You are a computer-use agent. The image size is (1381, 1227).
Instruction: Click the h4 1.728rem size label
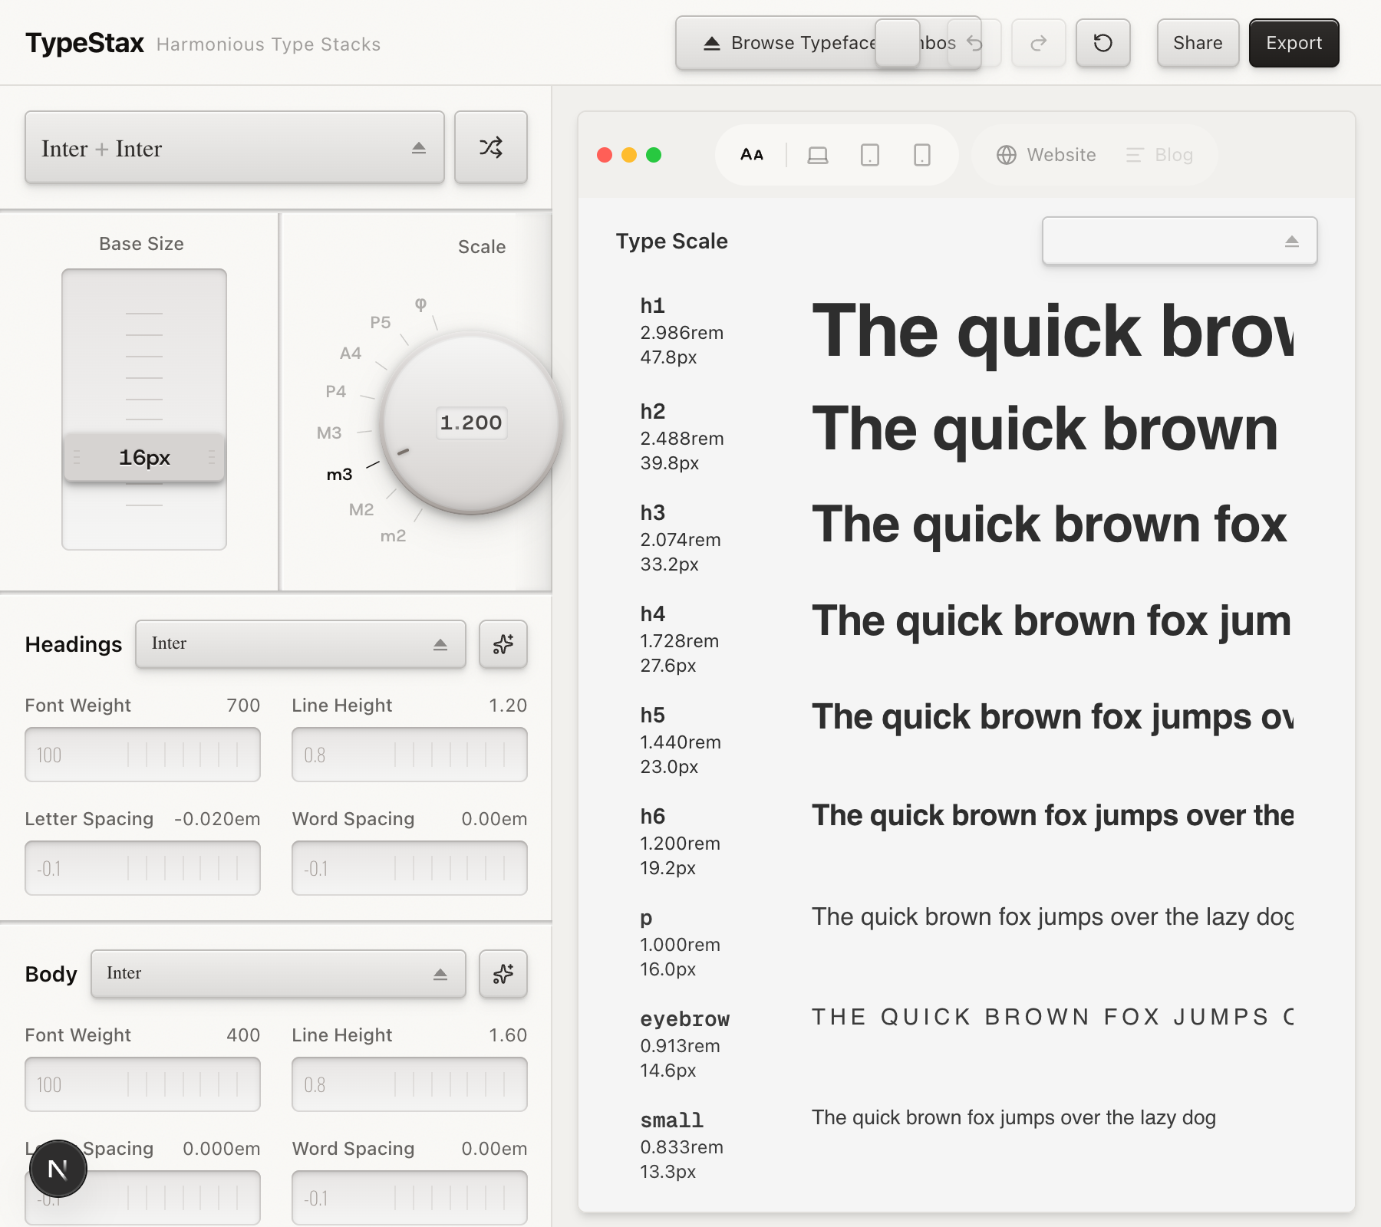(680, 640)
